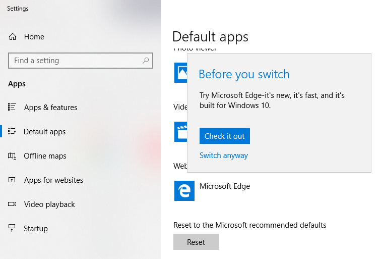Click the search magnifier icon
The height and width of the screenshot is (259, 382).
[x=146, y=60]
